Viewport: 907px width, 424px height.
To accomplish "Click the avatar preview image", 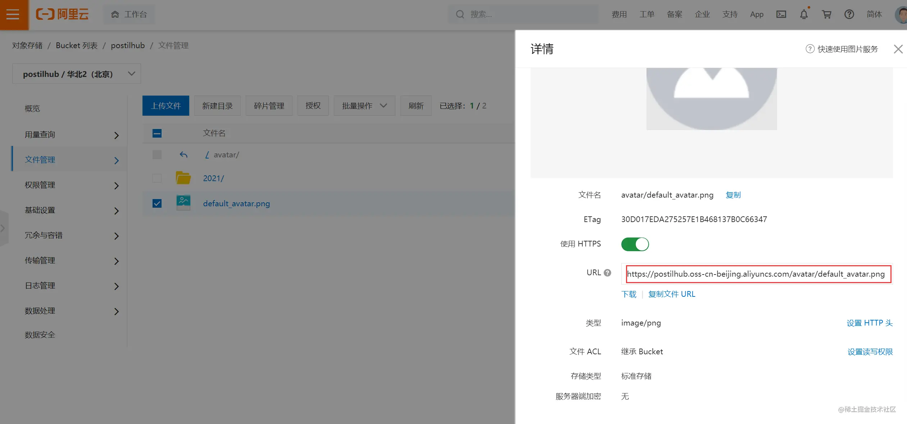I will 711,99.
